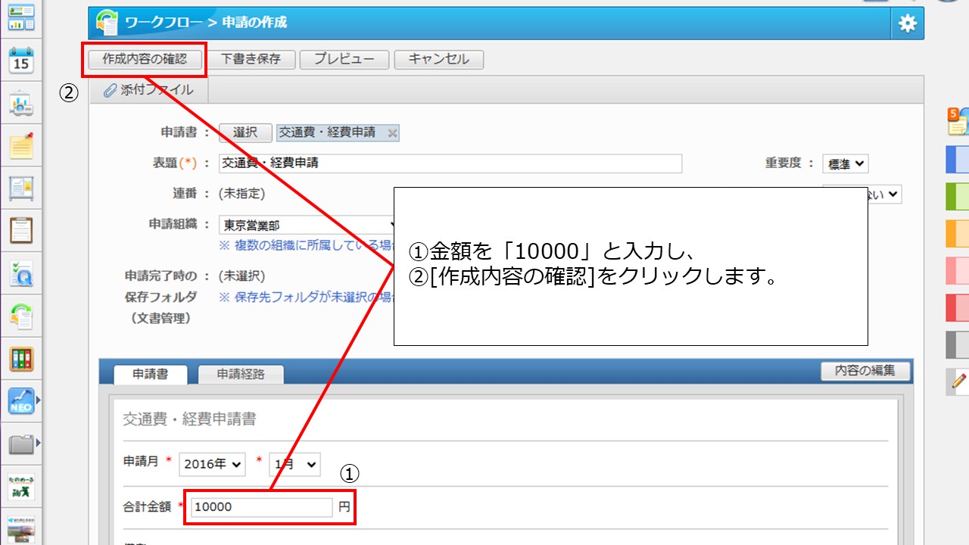Open the bulletin board icon
Screen dimensions: 969x545
click(21, 188)
